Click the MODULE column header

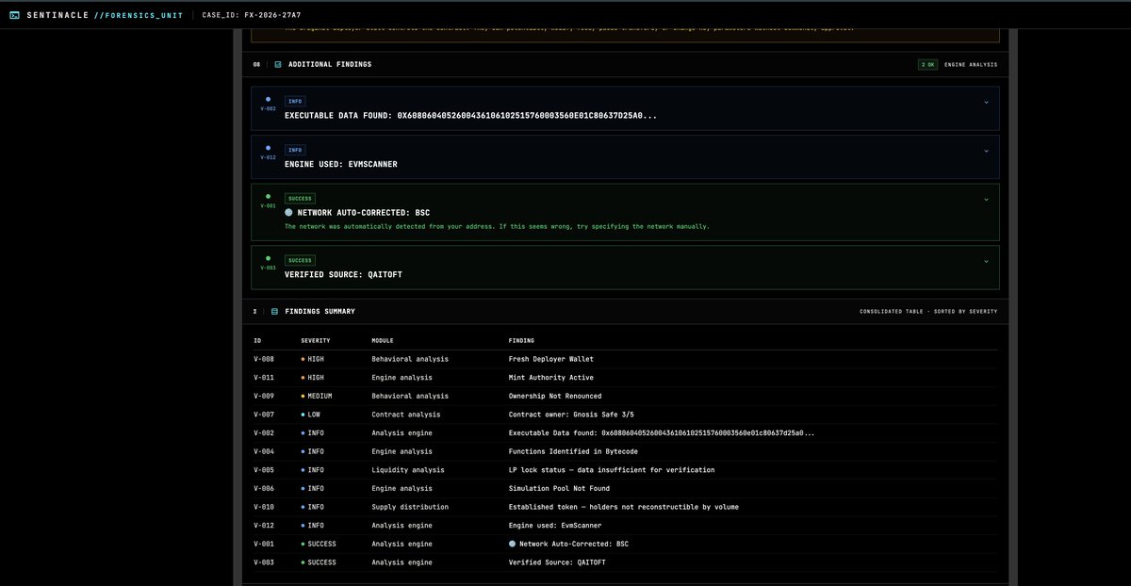tap(383, 340)
